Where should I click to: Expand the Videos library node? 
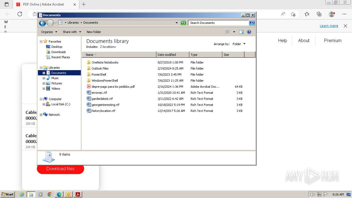click(44, 89)
